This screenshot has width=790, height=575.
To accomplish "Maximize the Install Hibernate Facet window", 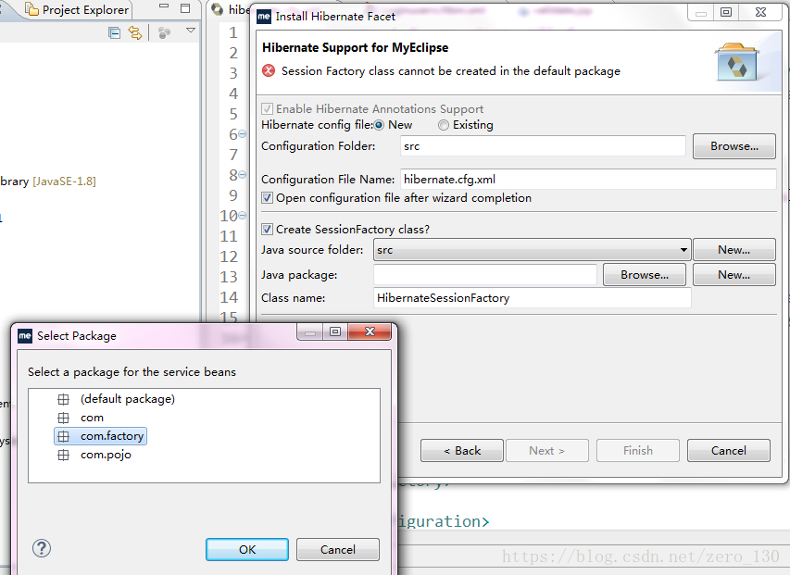I will pos(726,13).
